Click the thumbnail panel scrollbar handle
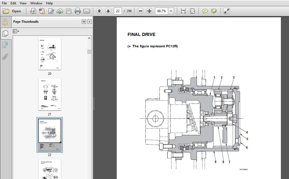Viewport: 289px width, 179px height. tap(89, 52)
